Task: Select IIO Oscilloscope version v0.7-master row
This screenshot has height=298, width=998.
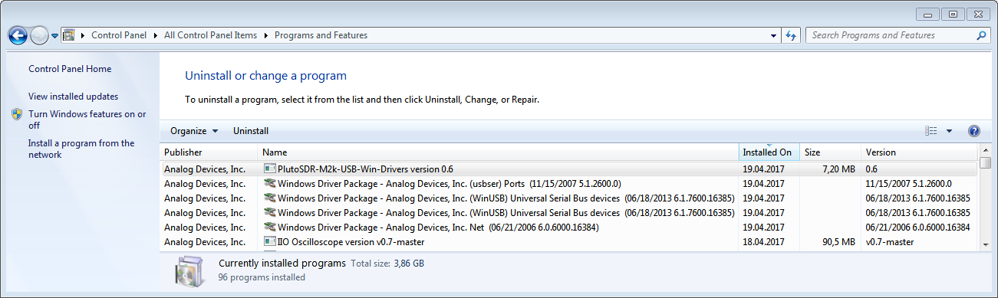Action: pyautogui.click(x=569, y=242)
